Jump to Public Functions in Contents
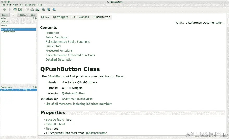This screenshot has height=139, width=229. [56, 37]
